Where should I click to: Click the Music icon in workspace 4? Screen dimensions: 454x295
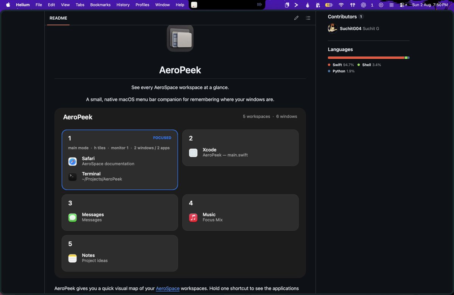[193, 217]
